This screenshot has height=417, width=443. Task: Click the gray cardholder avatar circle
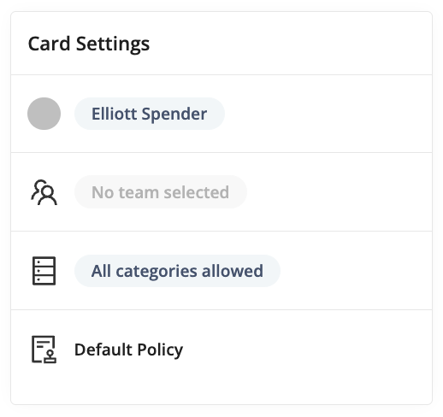pos(44,114)
